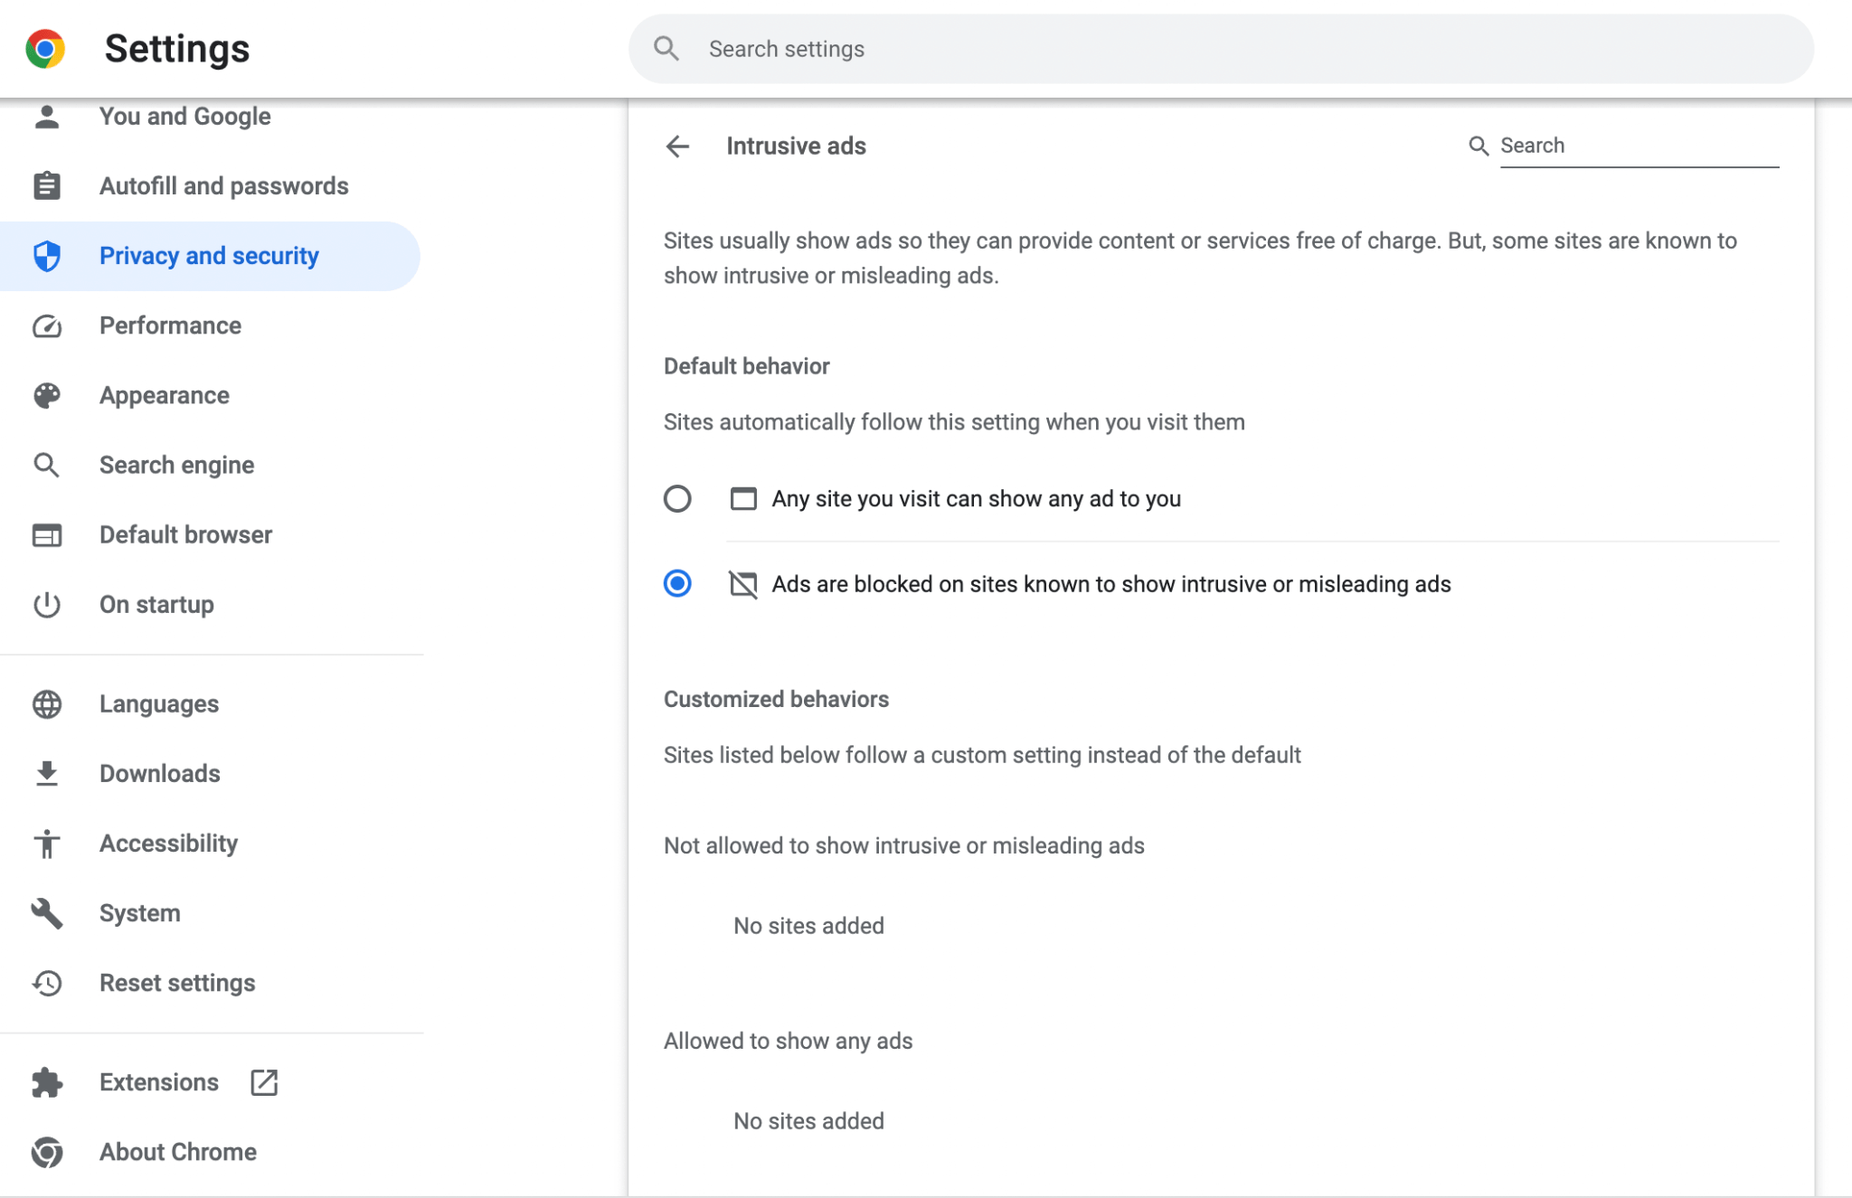Screen dimensions: 1852x1198
Task: Open the You and Google section
Action: [184, 116]
